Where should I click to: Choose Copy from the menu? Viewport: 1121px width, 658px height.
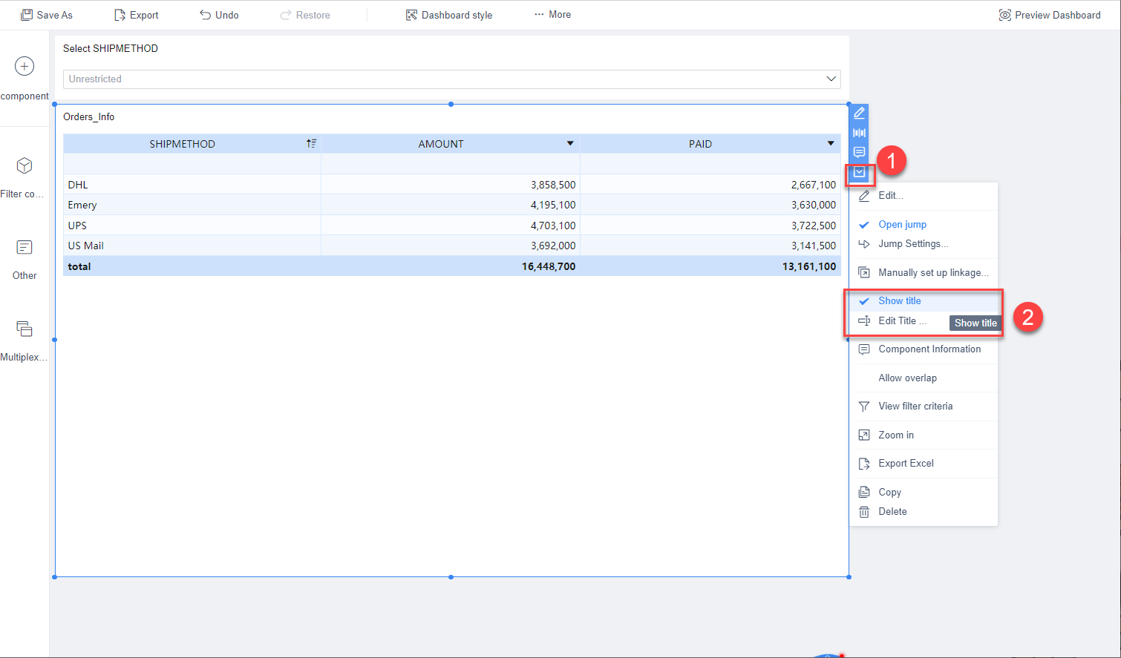pos(924,492)
